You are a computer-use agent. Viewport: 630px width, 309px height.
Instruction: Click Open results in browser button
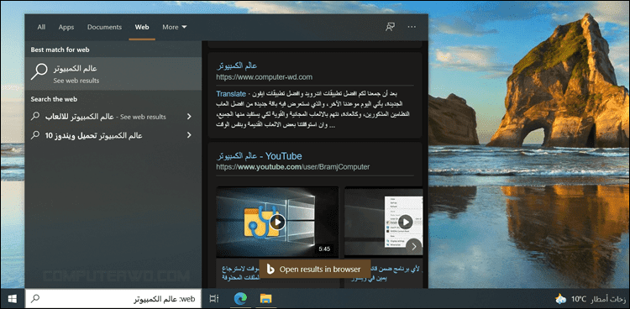314,270
